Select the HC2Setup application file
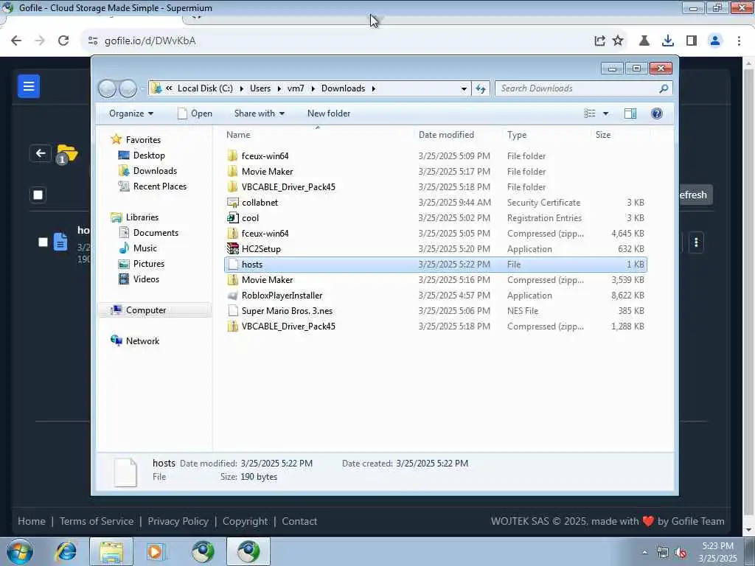755x566 pixels. point(435,249)
